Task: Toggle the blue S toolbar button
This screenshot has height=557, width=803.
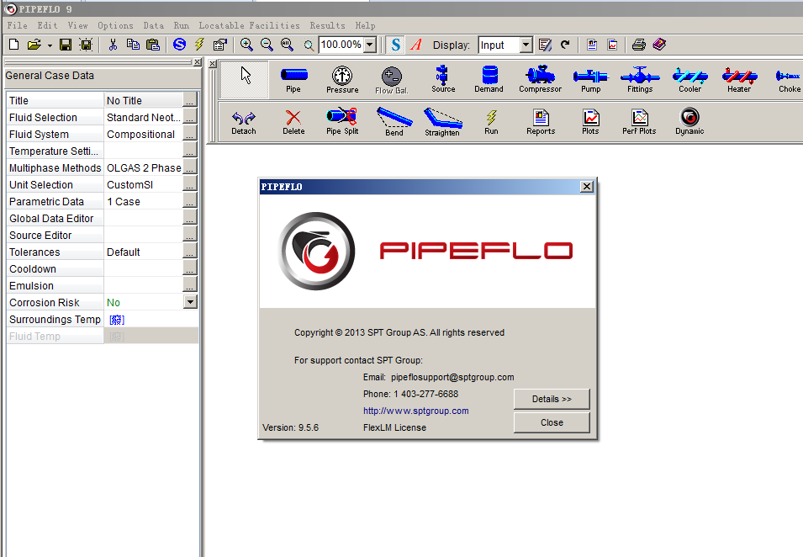Action: [x=395, y=45]
